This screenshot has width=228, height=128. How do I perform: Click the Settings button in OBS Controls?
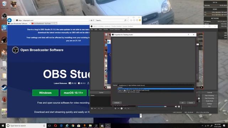[209, 104]
